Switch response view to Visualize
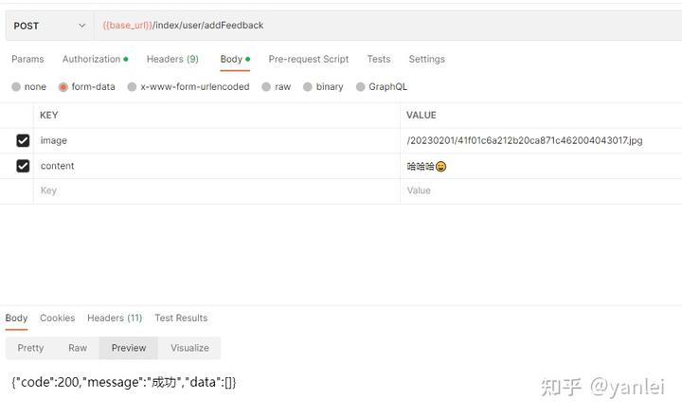The height and width of the screenshot is (418, 682). click(189, 348)
